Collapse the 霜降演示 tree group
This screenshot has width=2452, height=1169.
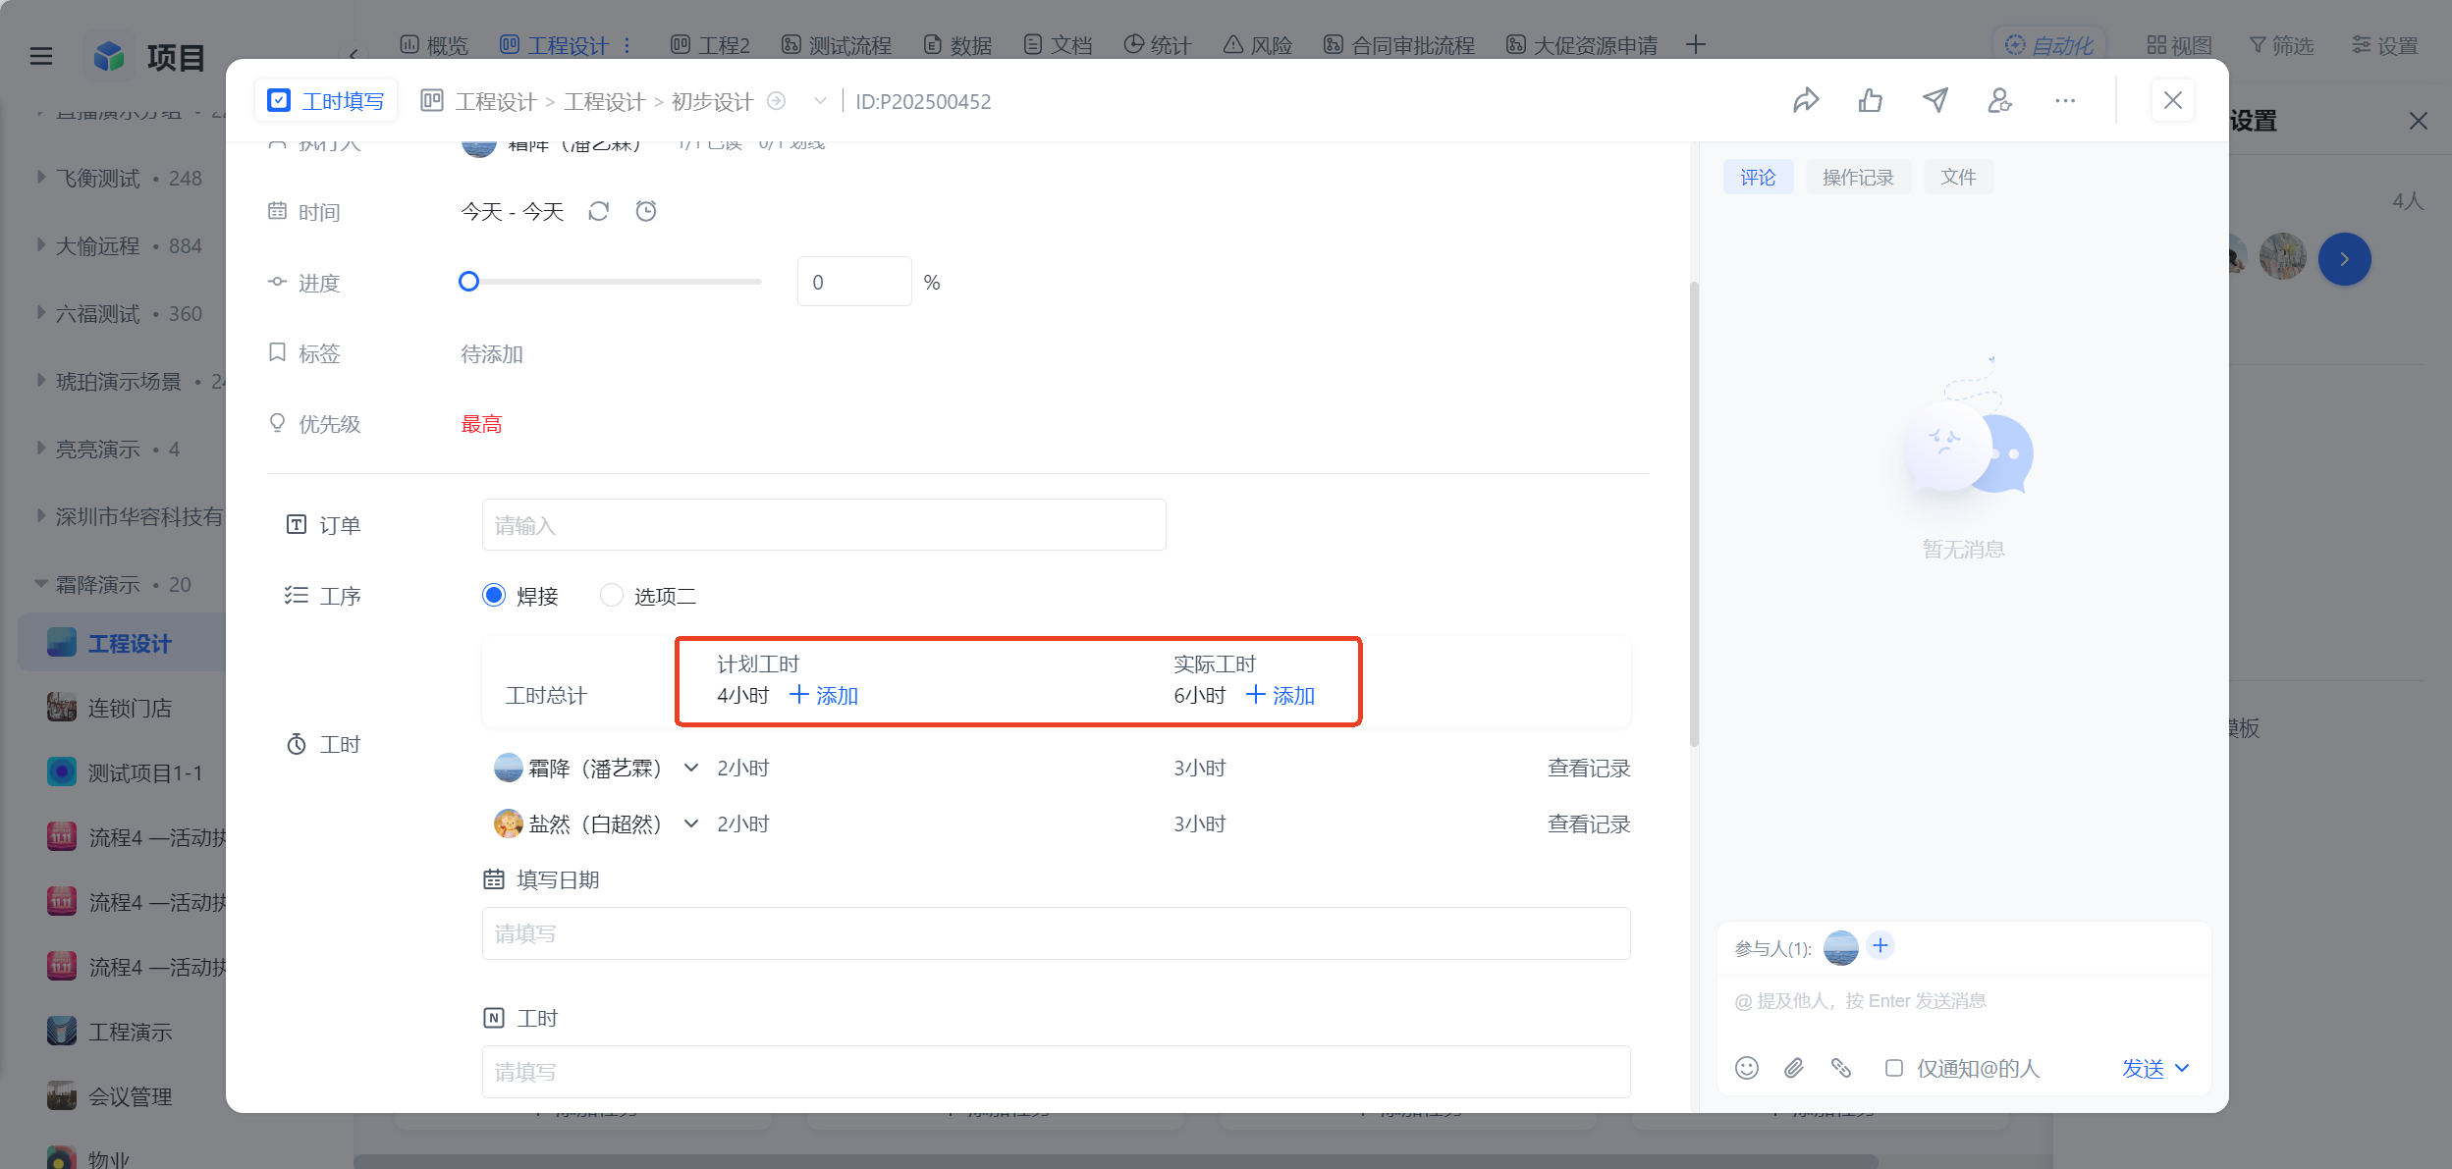(x=41, y=583)
